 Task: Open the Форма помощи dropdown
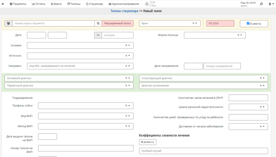[241, 35]
